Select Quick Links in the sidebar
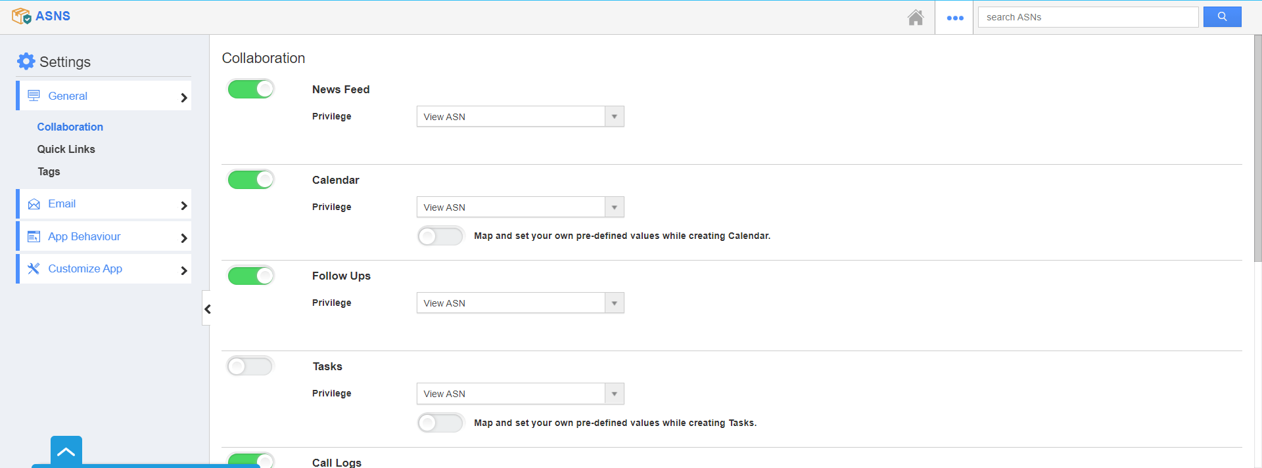Screen dimensions: 1262x468 tap(66, 149)
